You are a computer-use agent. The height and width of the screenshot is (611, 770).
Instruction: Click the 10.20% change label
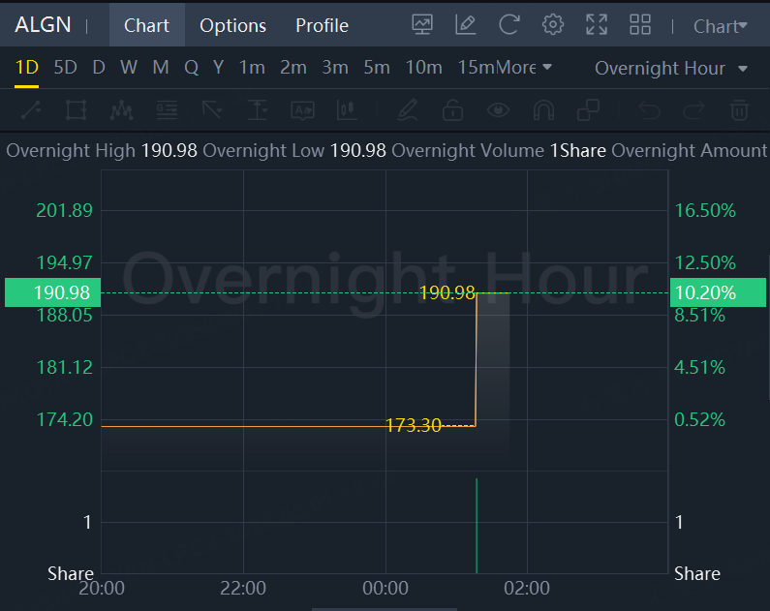pos(718,292)
